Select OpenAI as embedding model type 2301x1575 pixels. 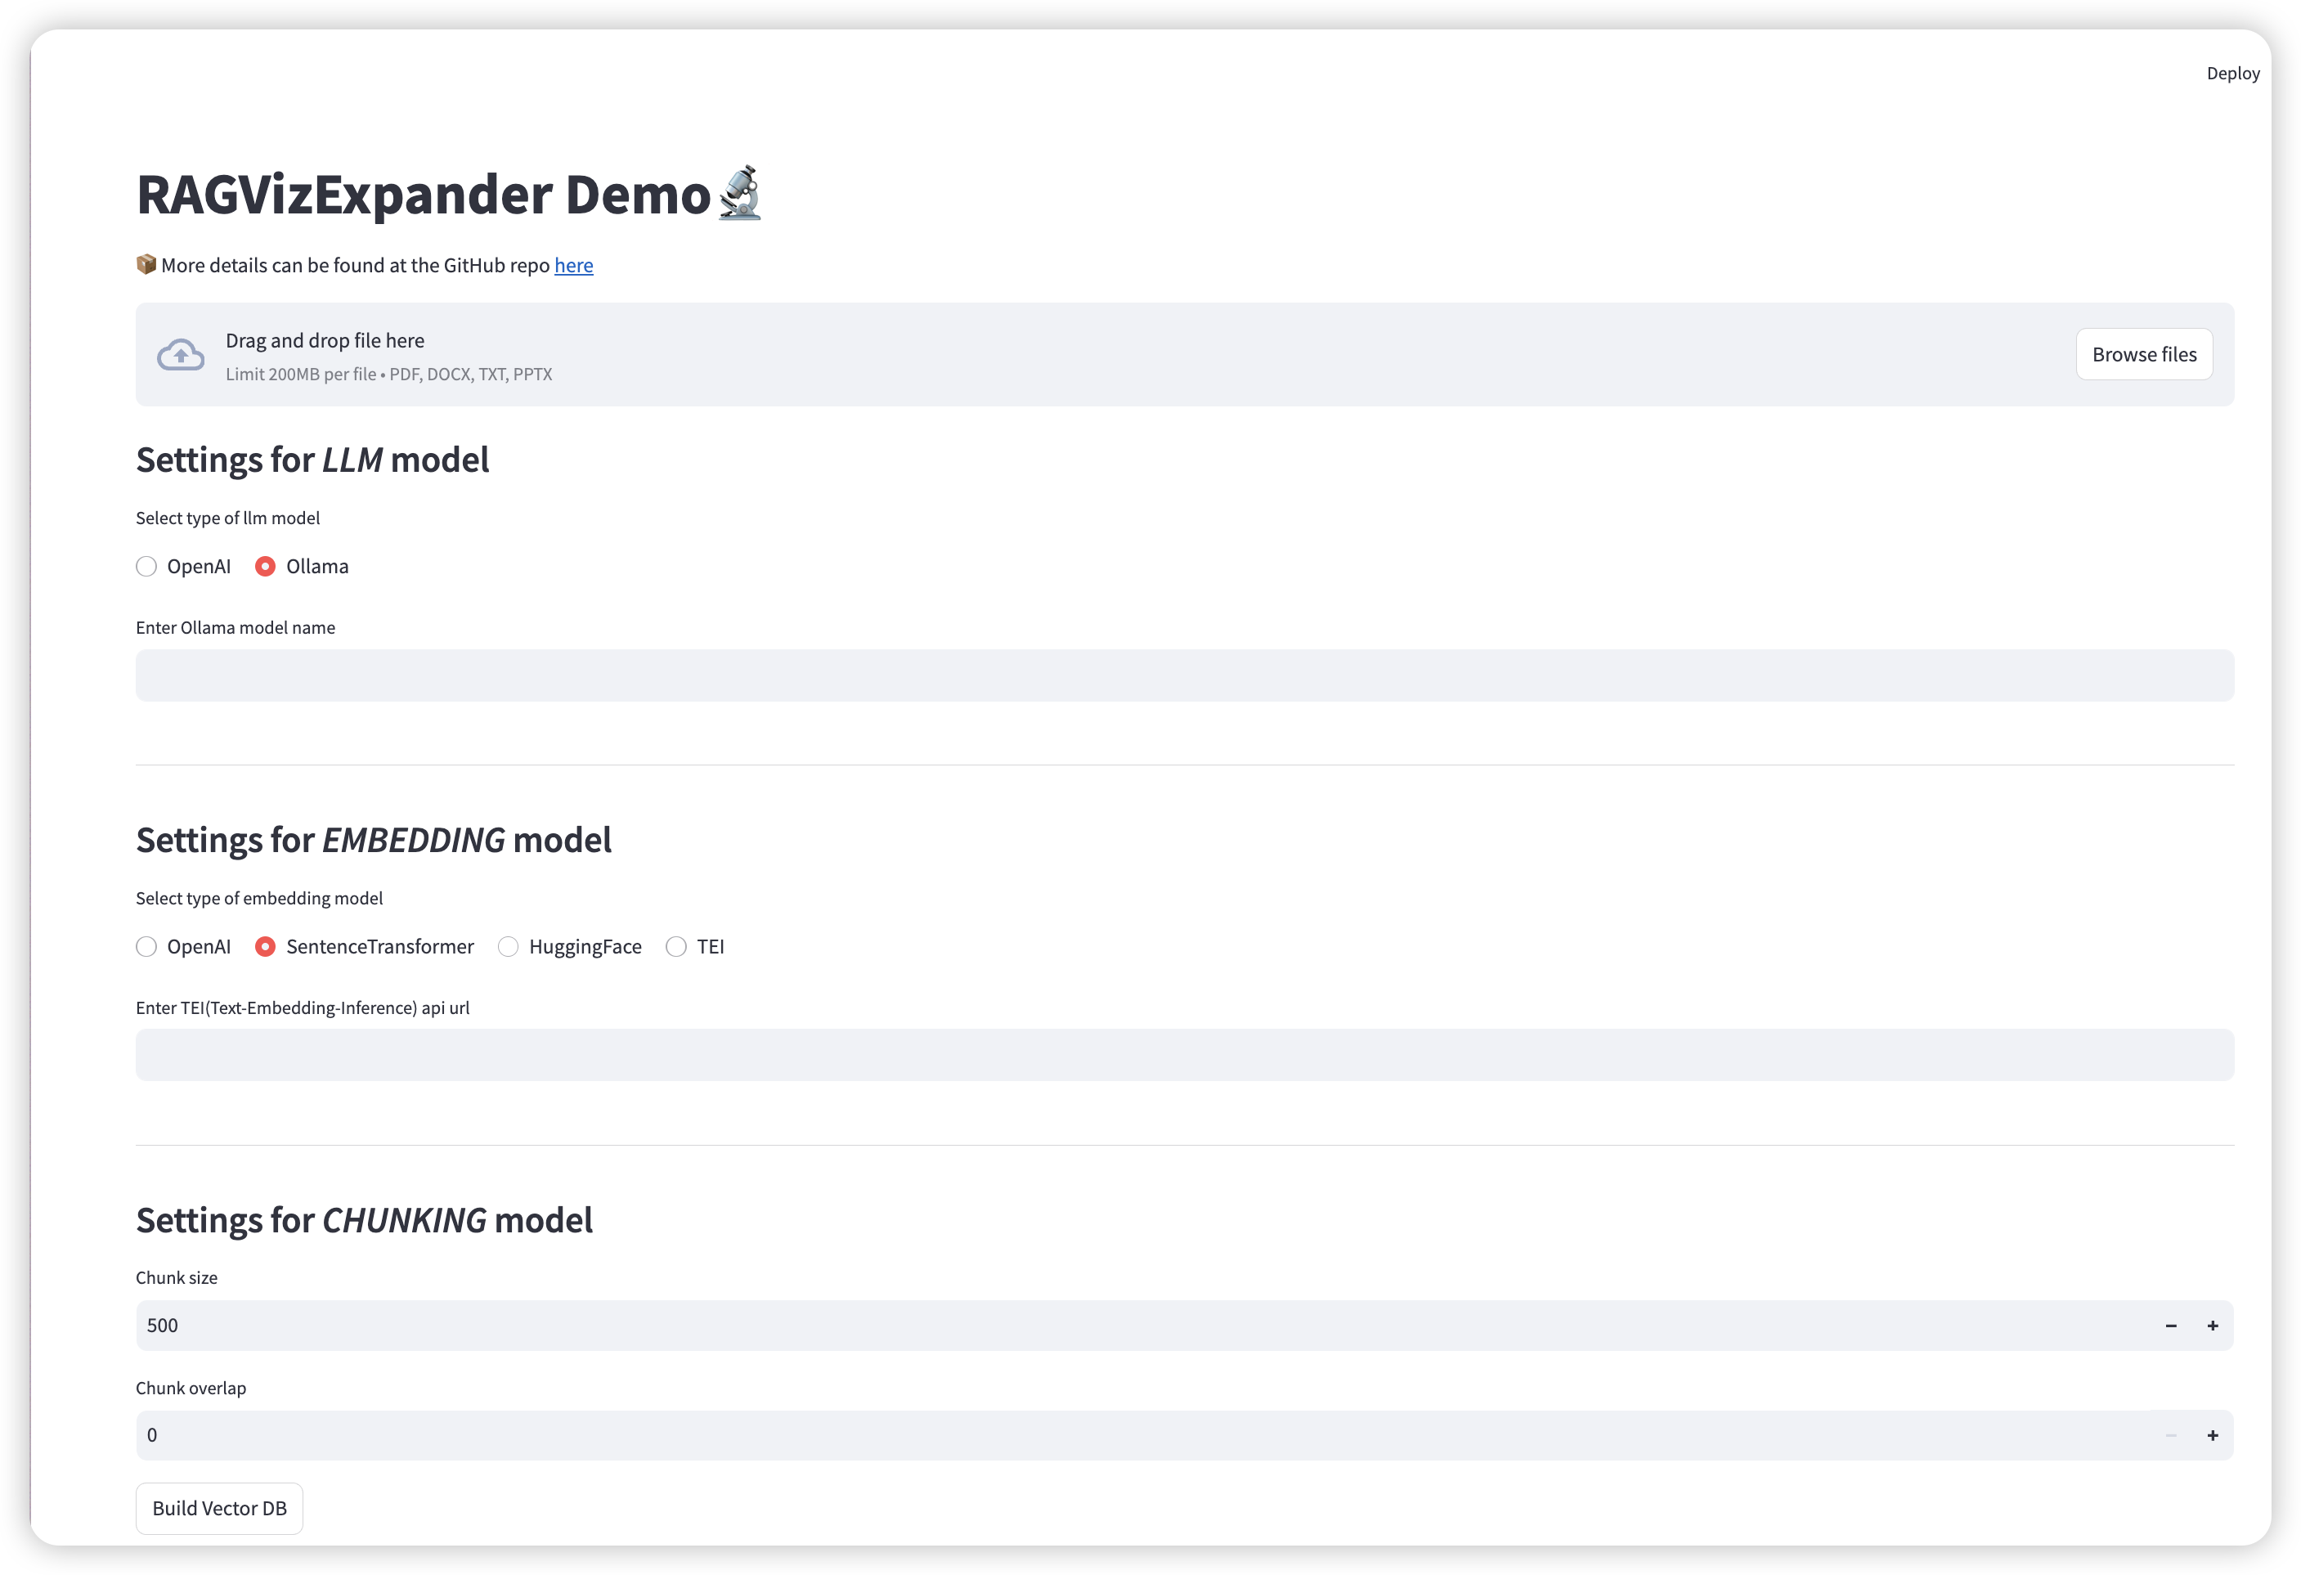pyautogui.click(x=147, y=945)
